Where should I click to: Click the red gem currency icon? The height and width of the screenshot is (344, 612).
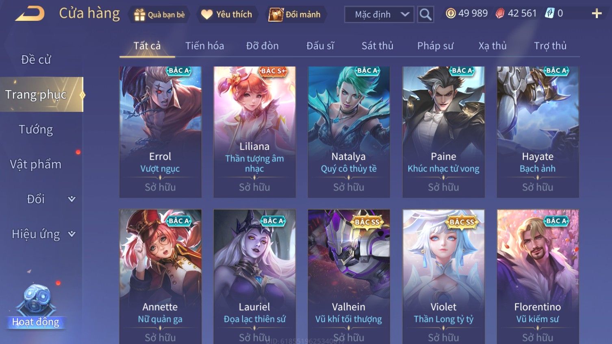500,13
